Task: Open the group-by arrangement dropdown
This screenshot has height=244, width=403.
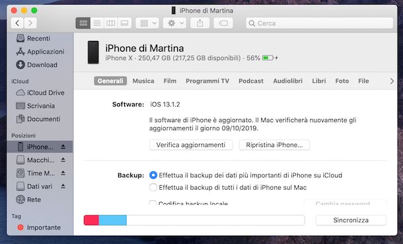Action: coord(147,23)
